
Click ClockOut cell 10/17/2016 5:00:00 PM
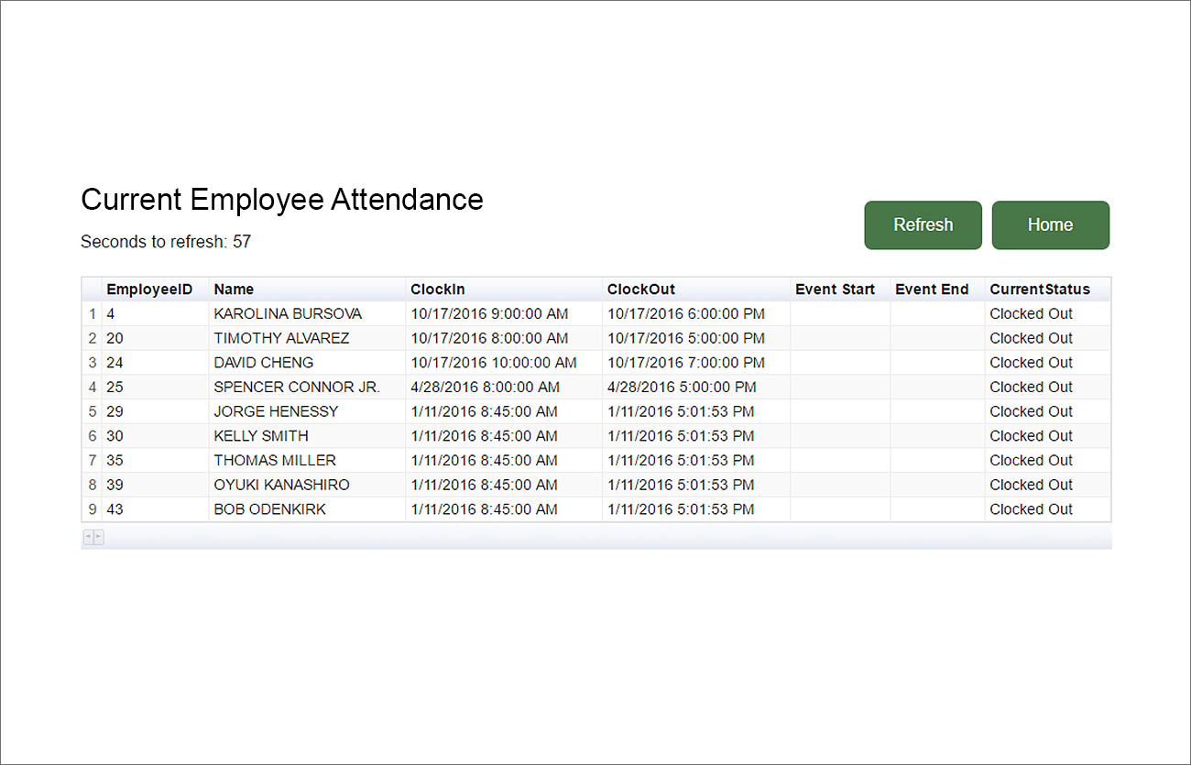[x=696, y=338]
